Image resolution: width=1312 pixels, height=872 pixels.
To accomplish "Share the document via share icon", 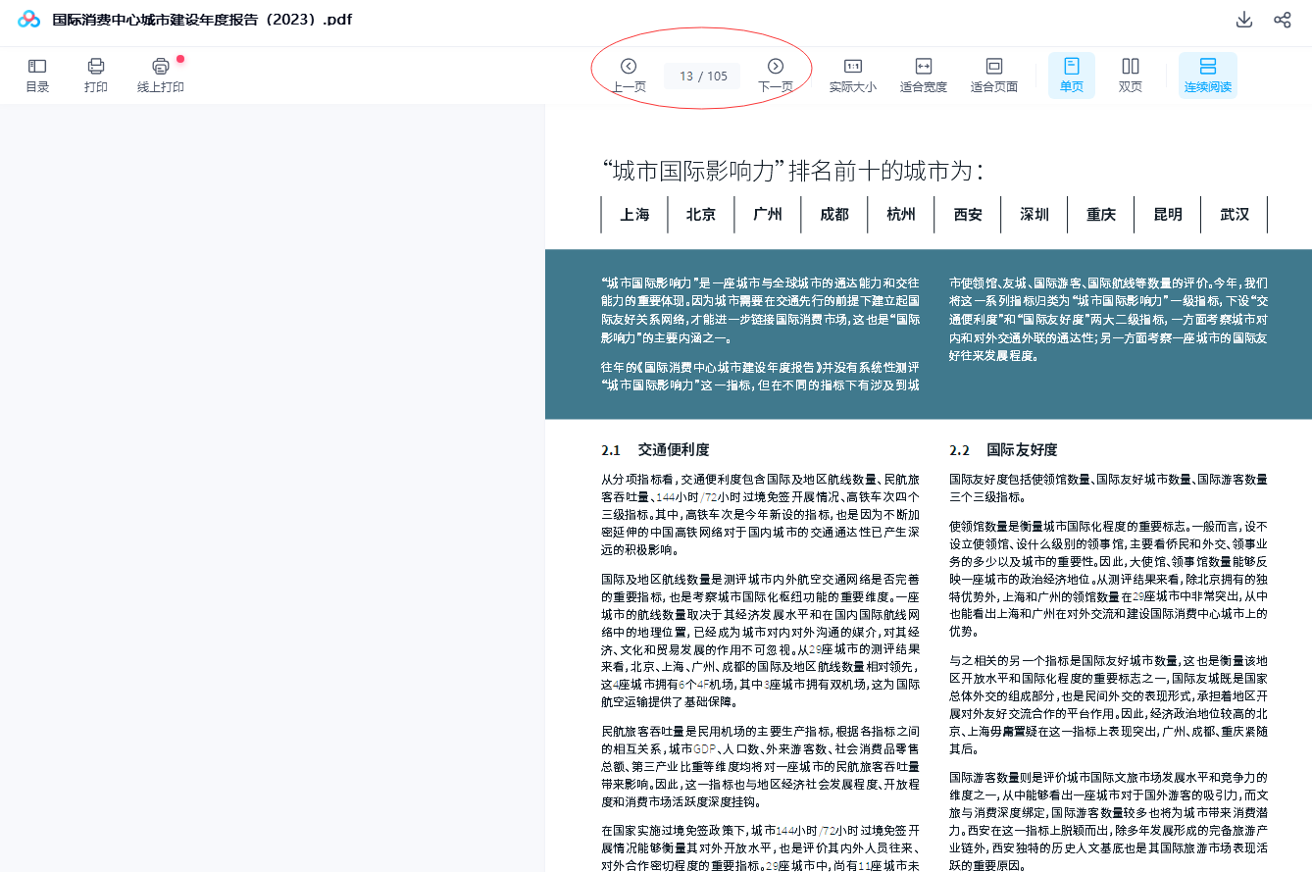I will click(1282, 20).
